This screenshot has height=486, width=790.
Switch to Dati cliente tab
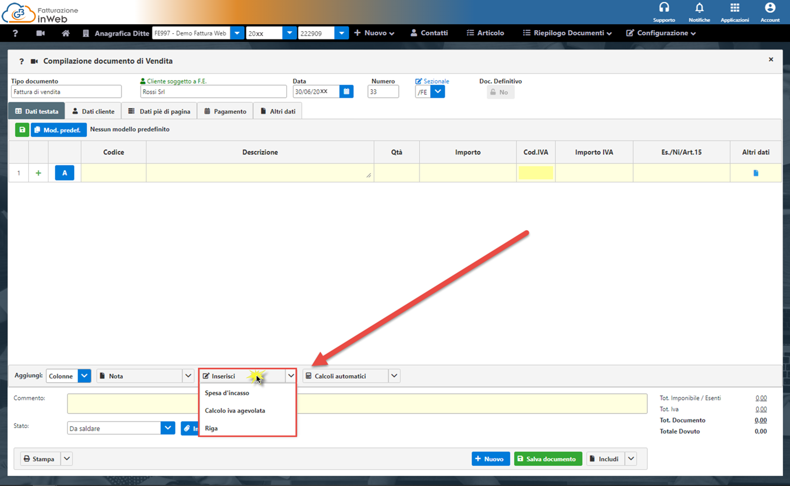click(93, 111)
